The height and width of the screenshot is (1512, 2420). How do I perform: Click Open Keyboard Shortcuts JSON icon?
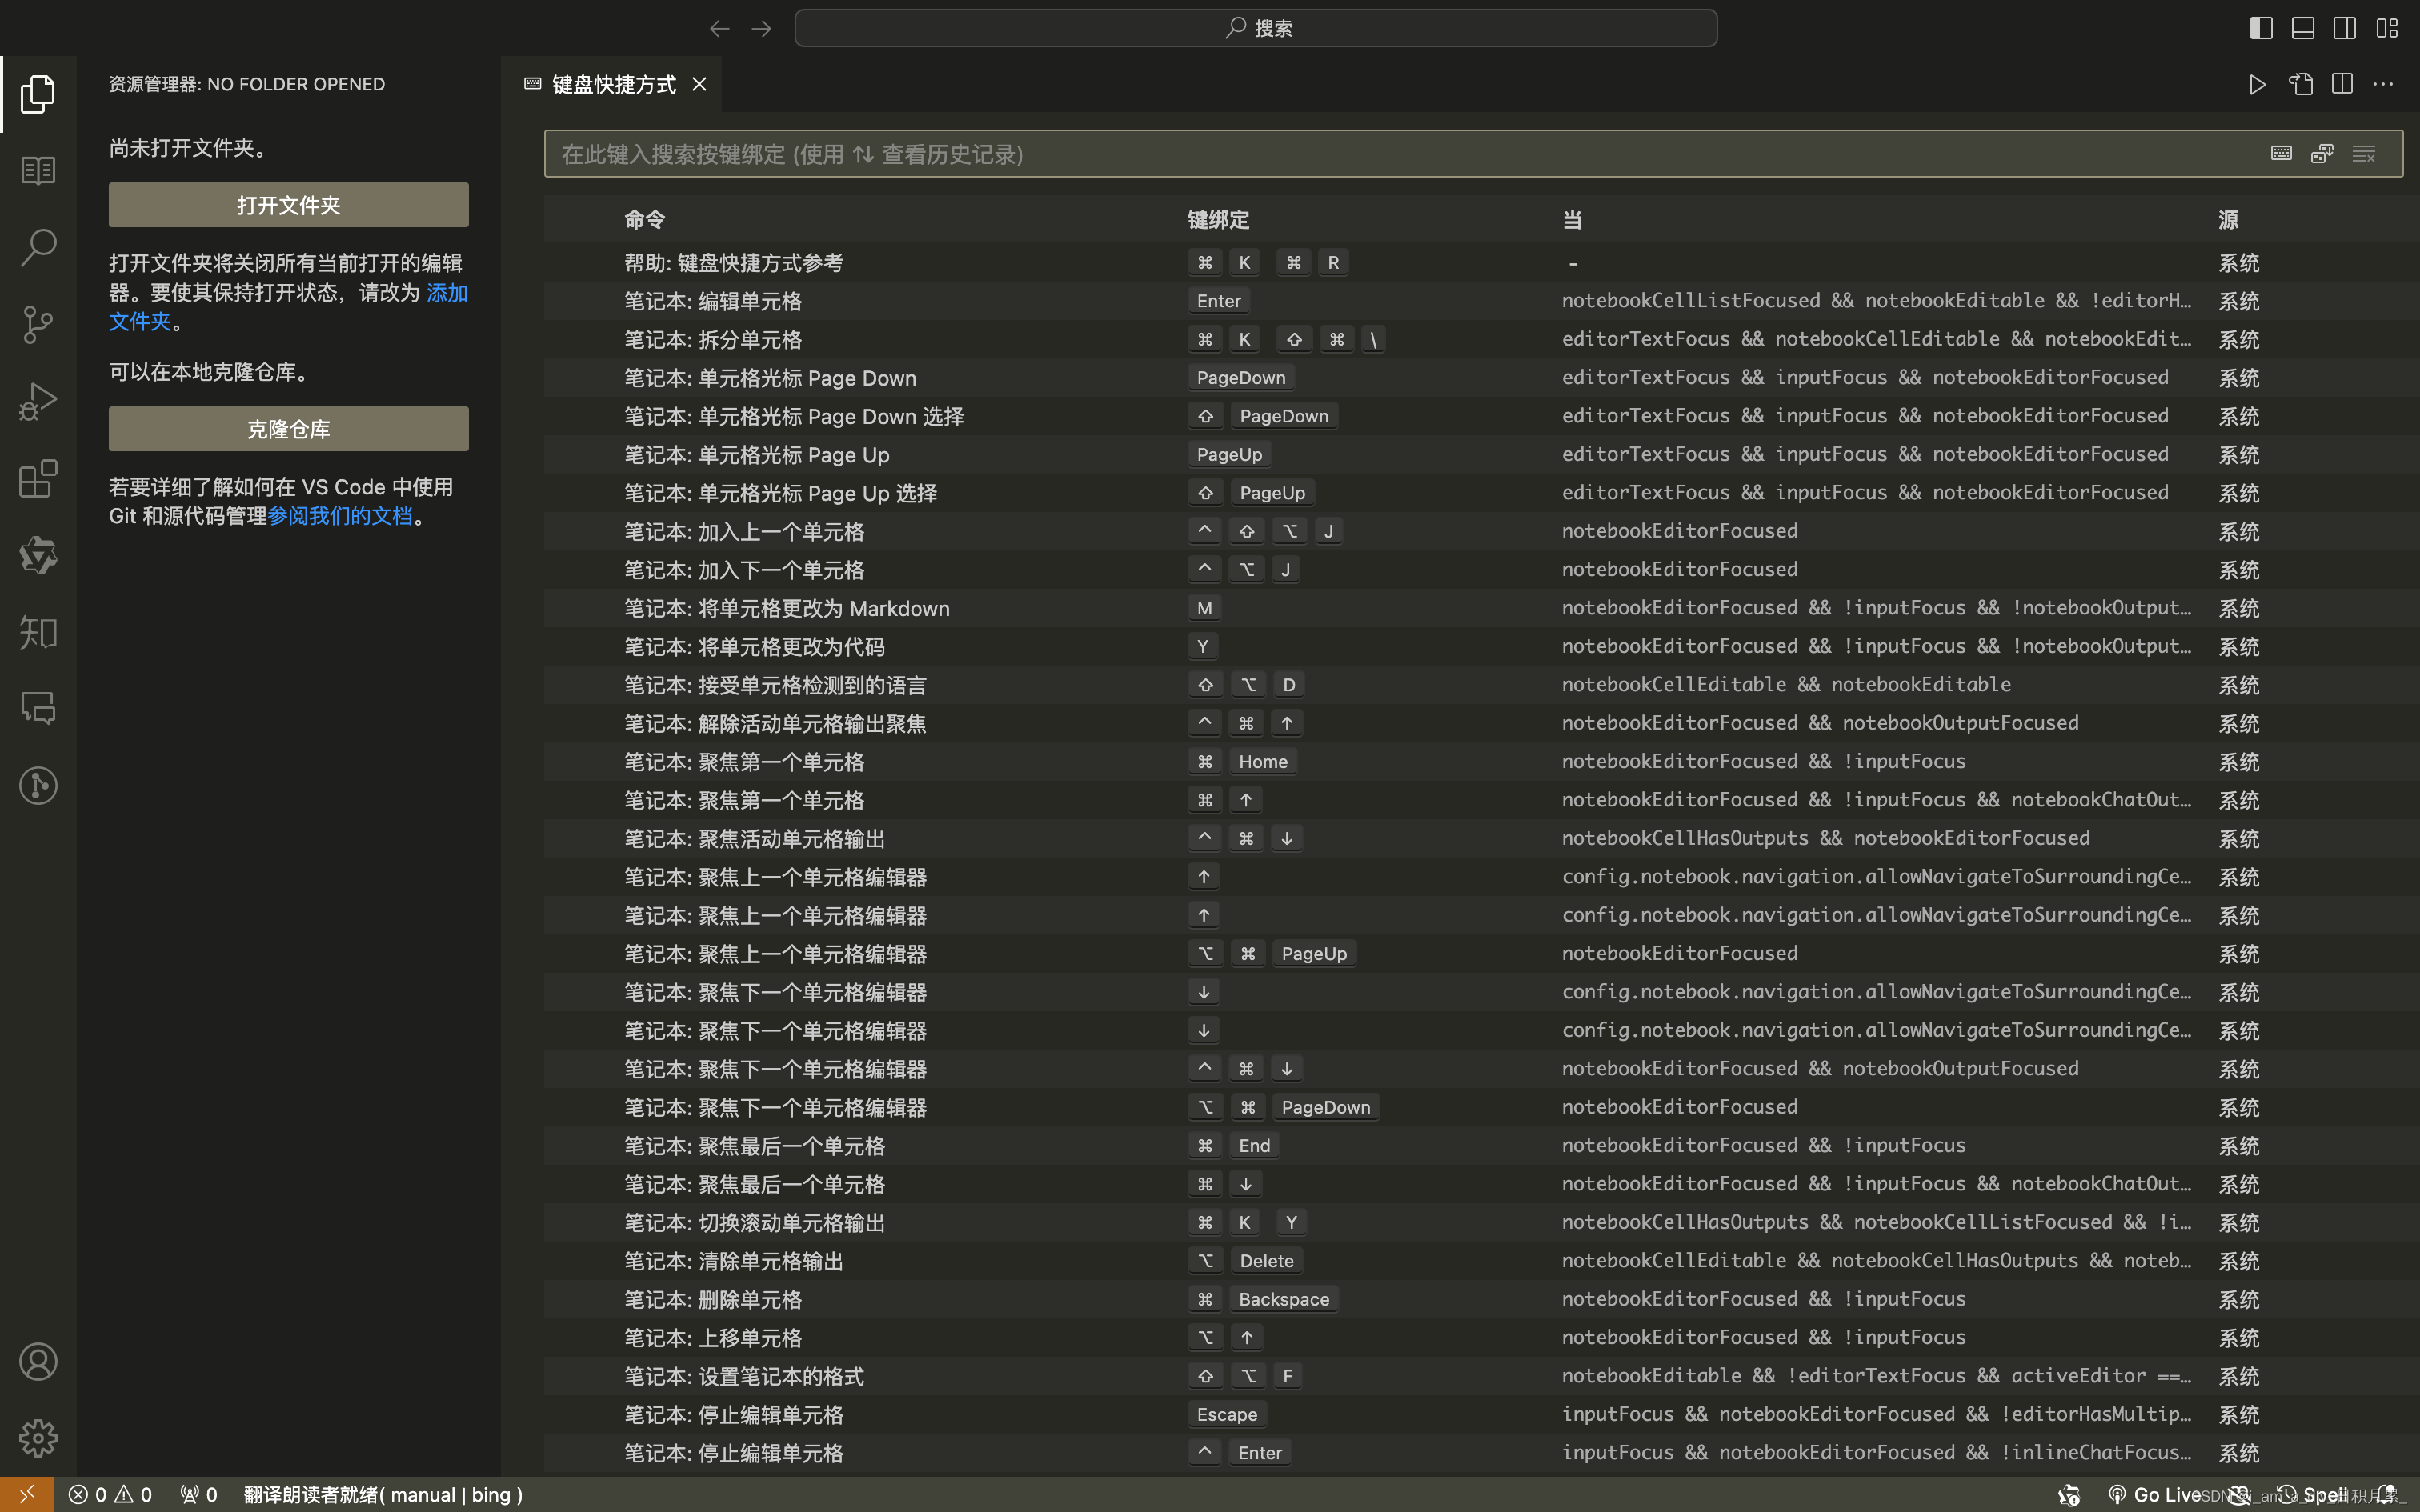click(2300, 84)
